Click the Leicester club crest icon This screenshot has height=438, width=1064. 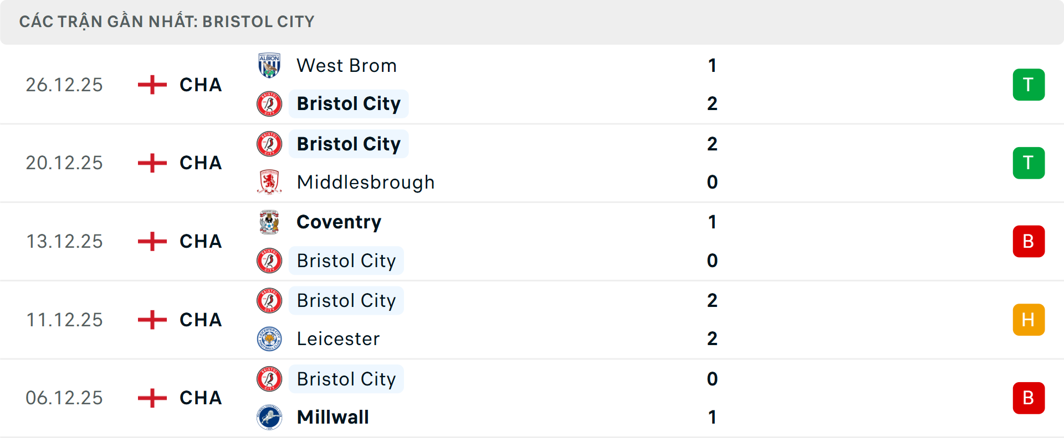269,338
